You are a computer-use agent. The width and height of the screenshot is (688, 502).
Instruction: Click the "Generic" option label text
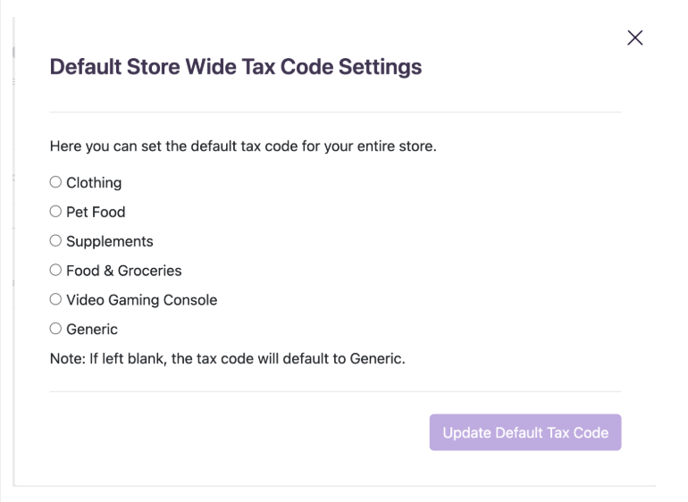[92, 330]
